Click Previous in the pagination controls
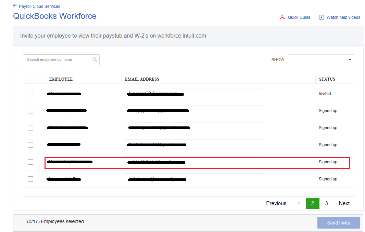This screenshot has height=232, width=365. coord(276,203)
